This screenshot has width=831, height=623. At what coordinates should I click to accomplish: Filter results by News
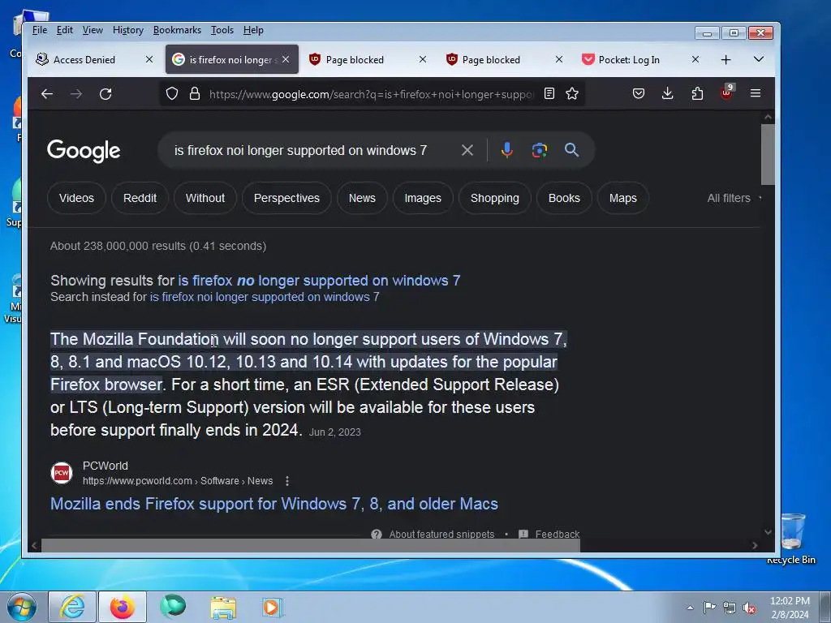tap(362, 198)
